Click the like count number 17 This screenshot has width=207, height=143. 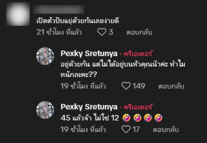tap(136, 129)
